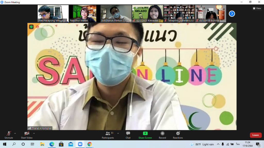This screenshot has height=148, width=264.
Task: Open the View layout menu
Action: [257, 8]
